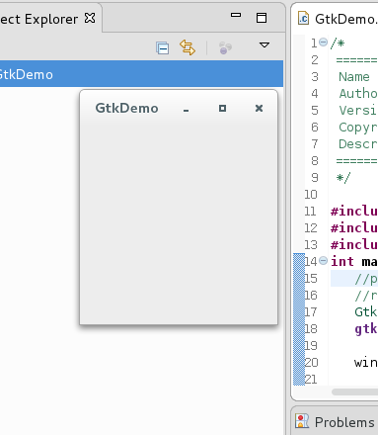Click the Collapse All icon in Project Explorer
This screenshot has width=378, height=435.
pyautogui.click(x=162, y=48)
